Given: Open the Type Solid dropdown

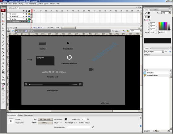Looking at the screenshot, I should (169, 13).
